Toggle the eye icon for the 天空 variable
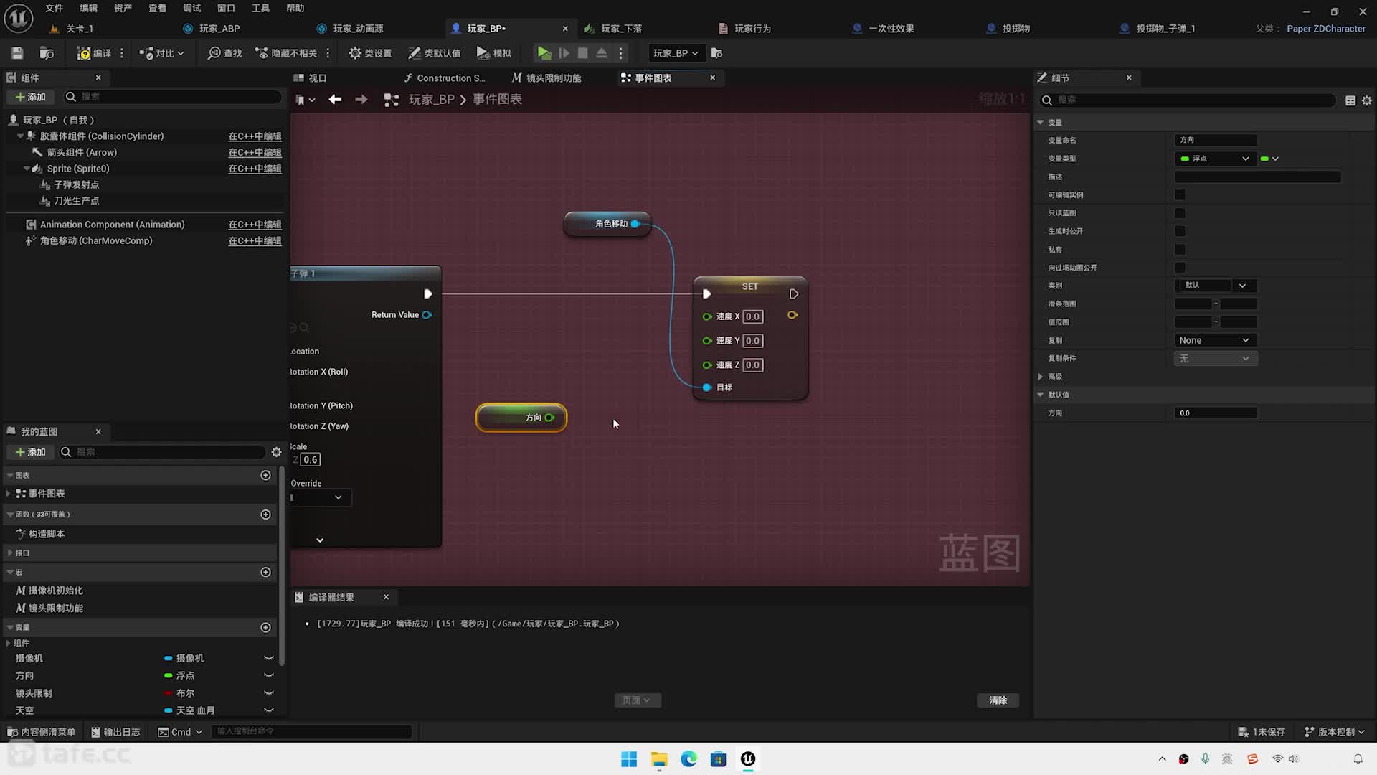 click(x=269, y=710)
